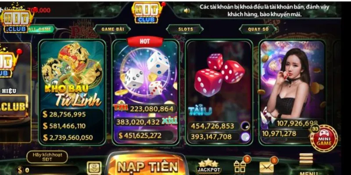Open the live dealer girl game card
The height and width of the screenshot is (175, 351).
click(x=292, y=92)
